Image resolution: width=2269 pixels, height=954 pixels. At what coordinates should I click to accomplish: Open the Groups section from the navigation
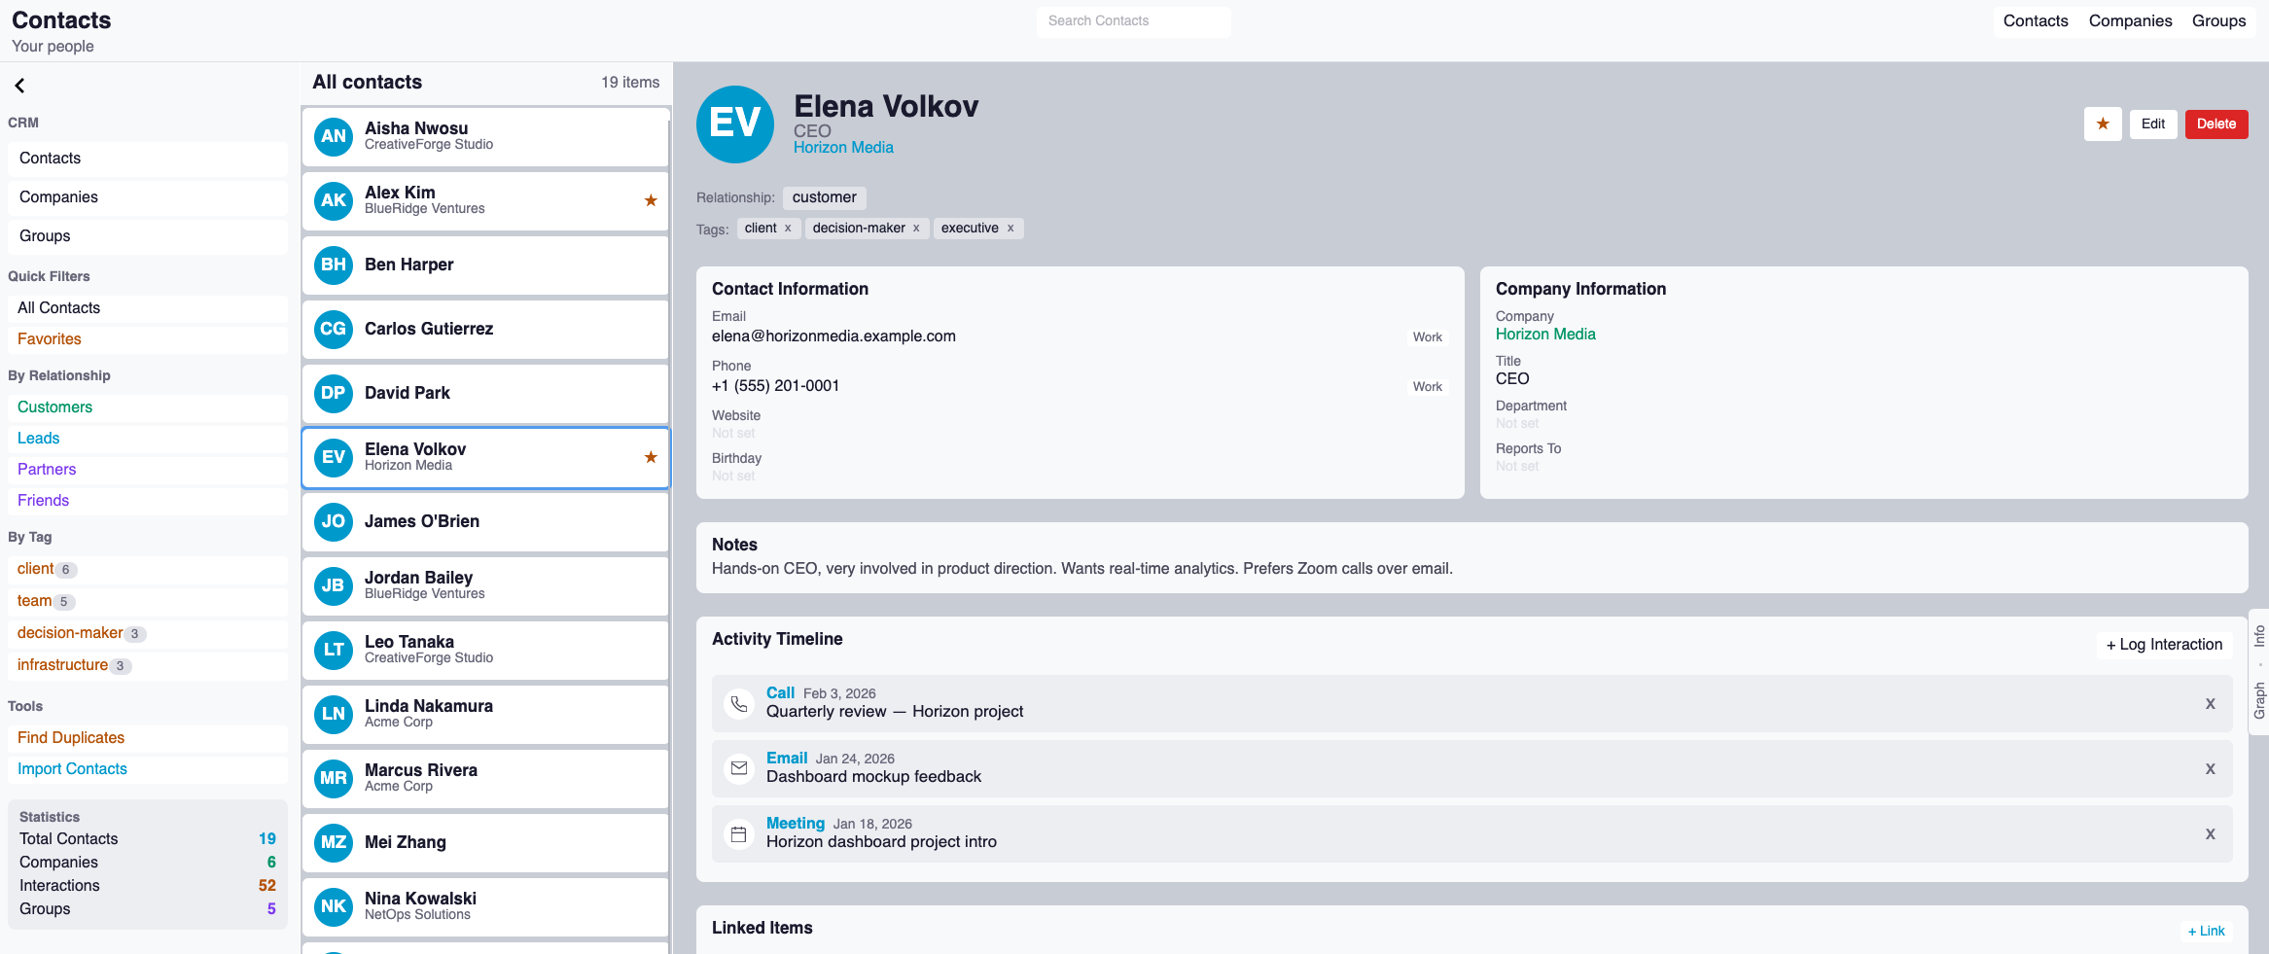(45, 235)
